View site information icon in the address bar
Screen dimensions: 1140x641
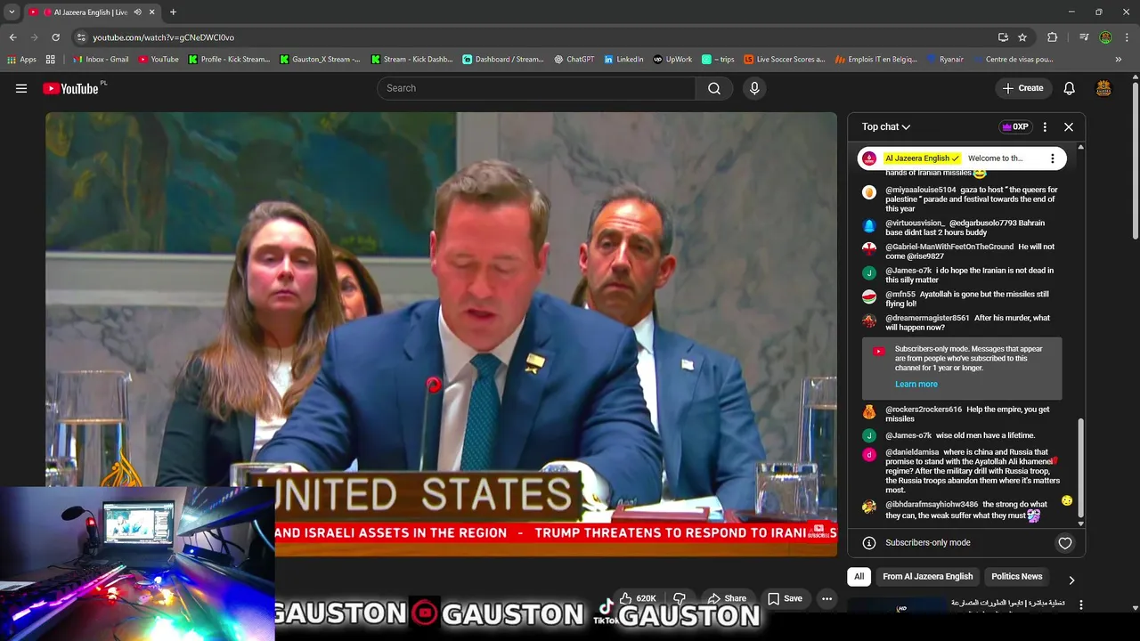[81, 37]
